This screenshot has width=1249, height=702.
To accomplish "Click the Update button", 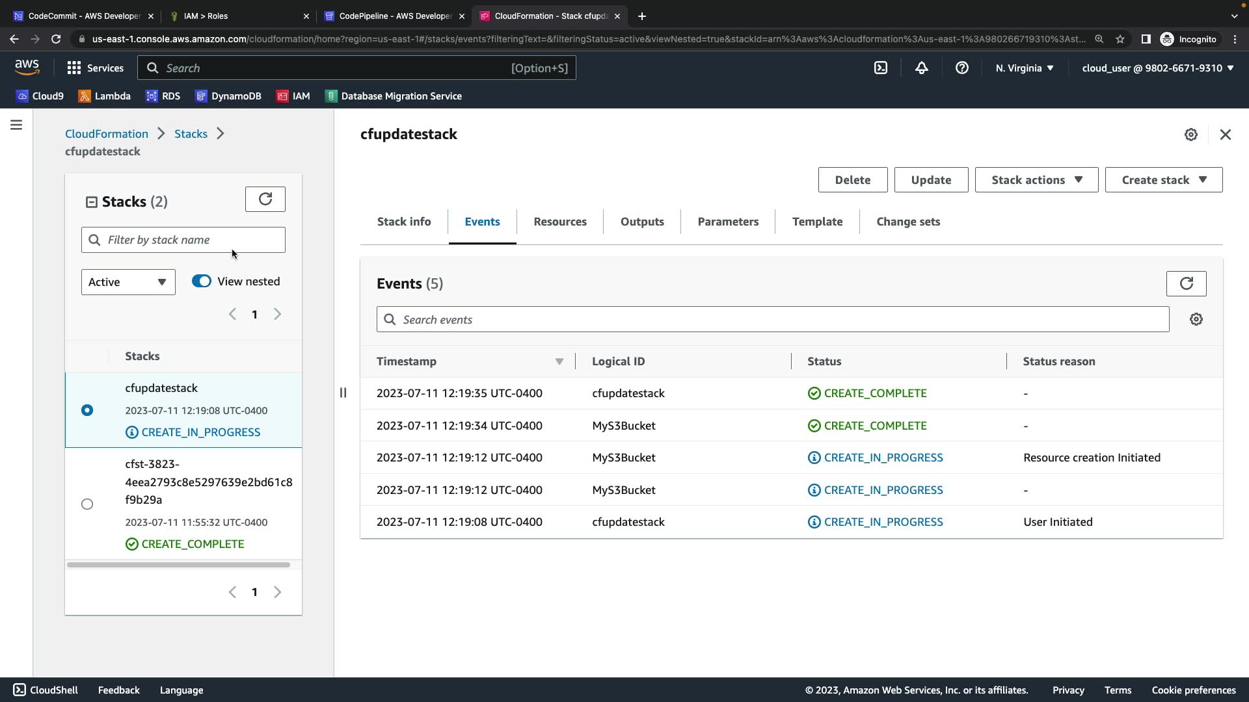I will (930, 180).
